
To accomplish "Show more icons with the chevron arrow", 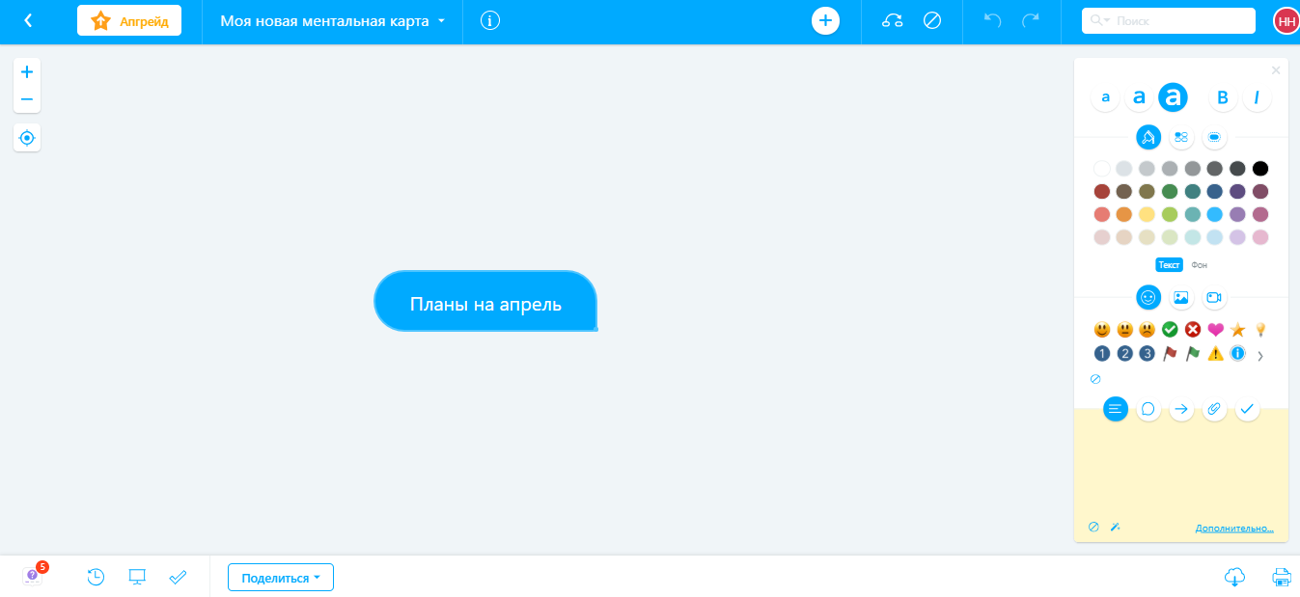I will click(1260, 356).
